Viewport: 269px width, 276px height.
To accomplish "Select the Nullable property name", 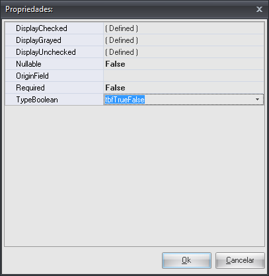I will tap(28, 64).
